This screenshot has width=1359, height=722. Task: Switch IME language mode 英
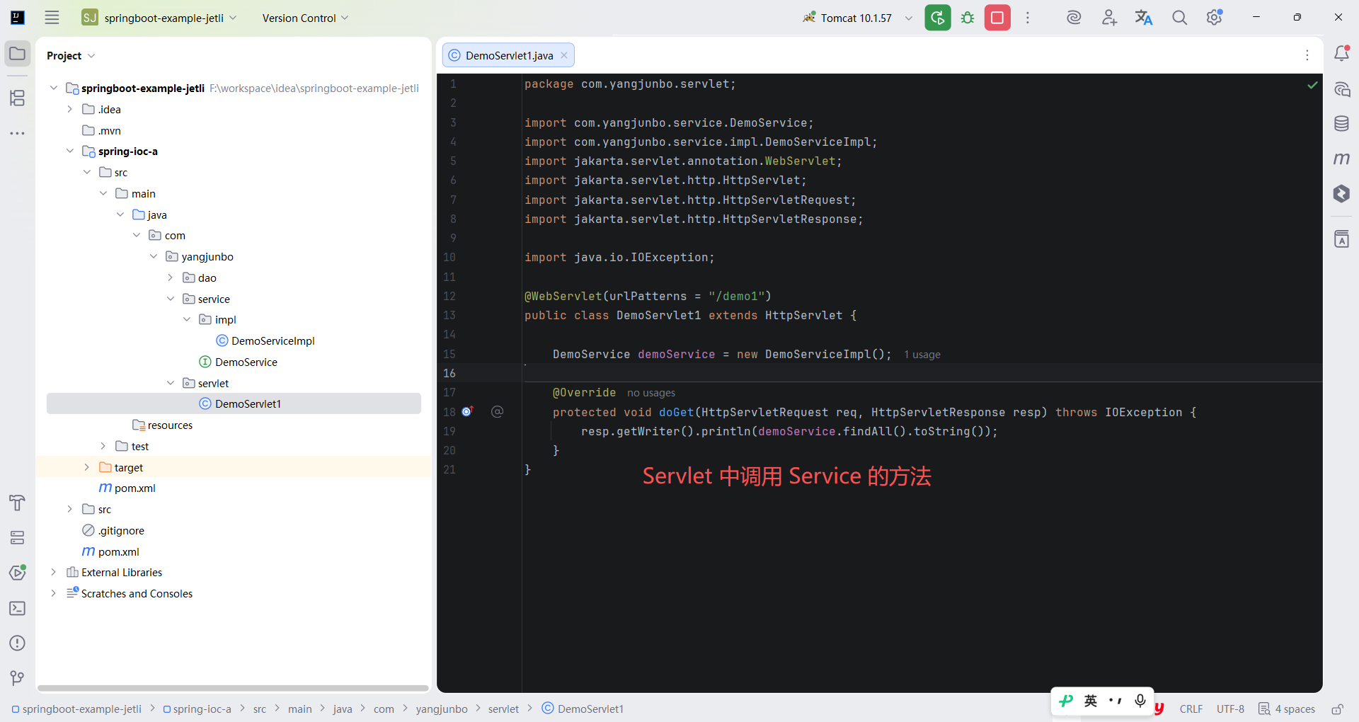(x=1091, y=701)
